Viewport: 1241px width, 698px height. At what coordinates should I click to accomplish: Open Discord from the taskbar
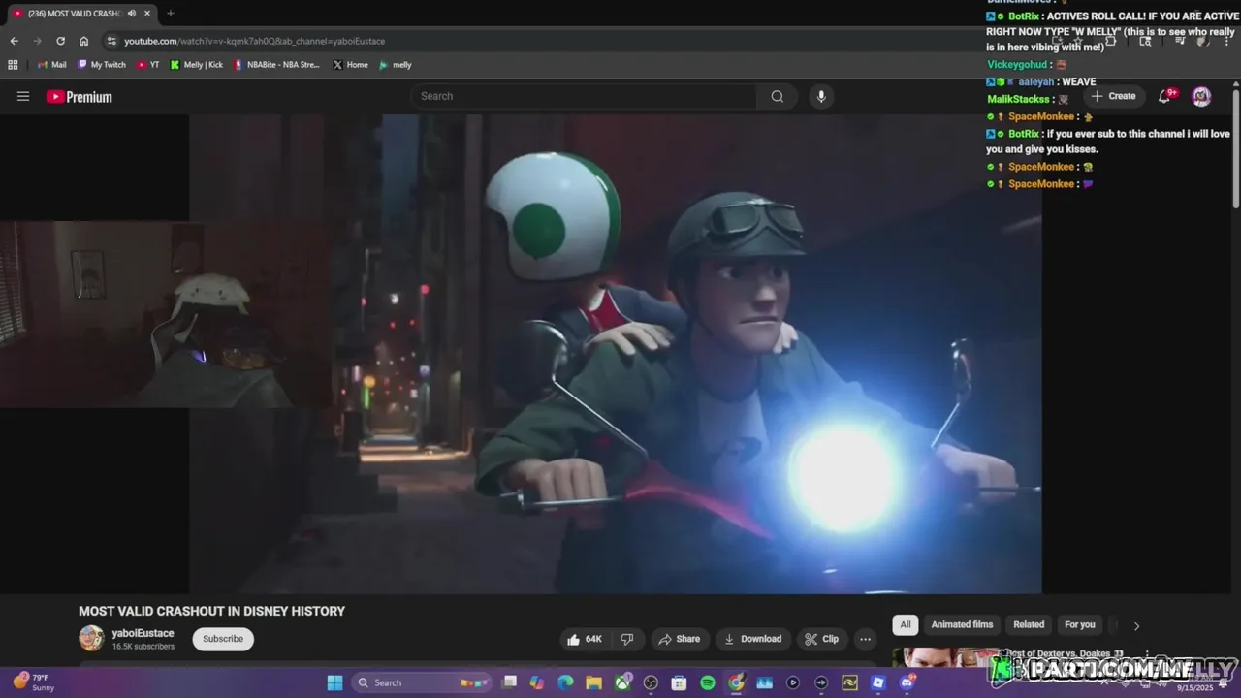pyautogui.click(x=907, y=682)
